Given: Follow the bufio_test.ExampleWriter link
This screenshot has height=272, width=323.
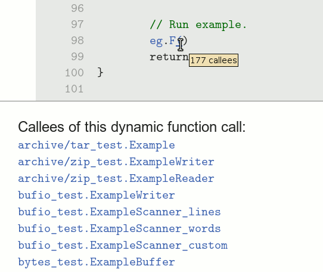Looking at the screenshot, I should pyautogui.click(x=97, y=196).
